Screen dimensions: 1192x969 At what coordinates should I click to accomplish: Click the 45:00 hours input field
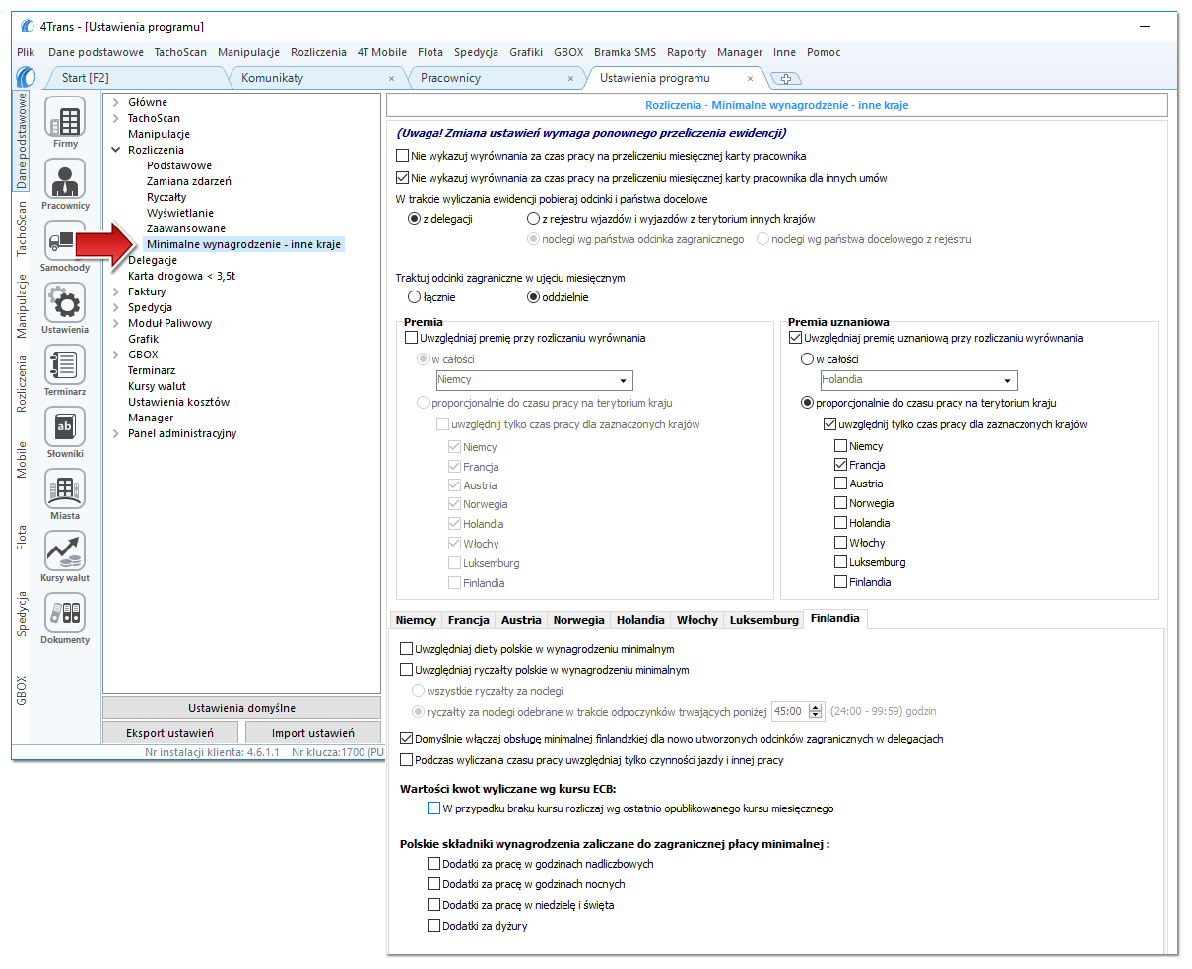point(789,711)
